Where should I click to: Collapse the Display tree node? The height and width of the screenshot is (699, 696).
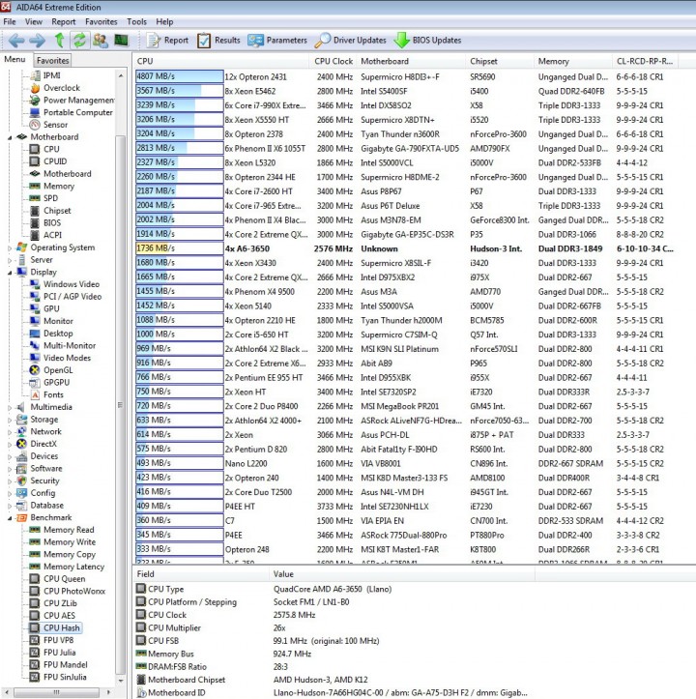pyautogui.click(x=10, y=273)
